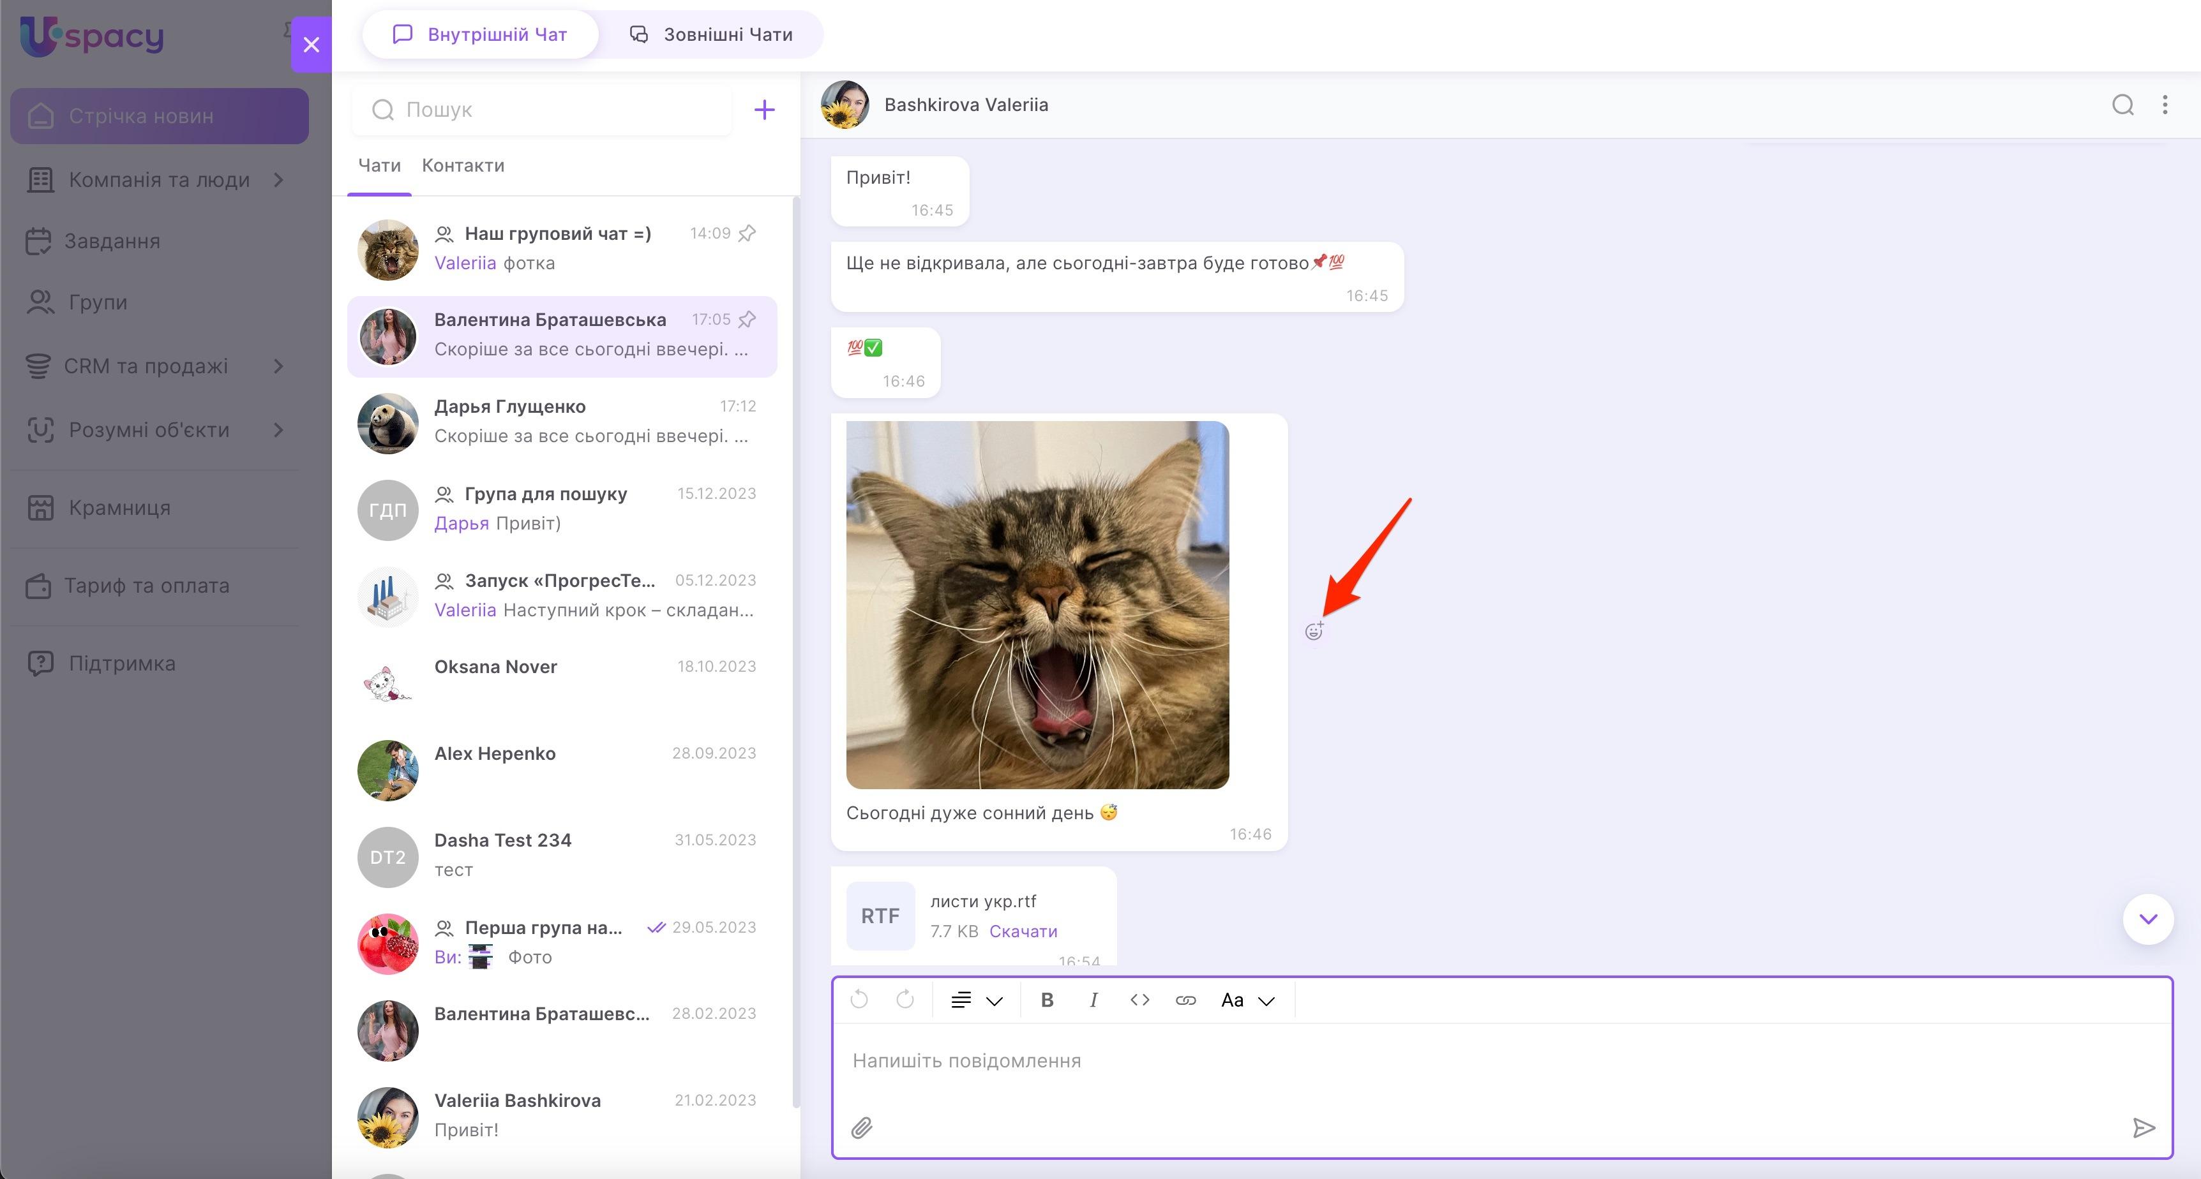Image resolution: width=2201 pixels, height=1179 pixels.
Task: Open search in conversation header
Action: pos(2122,104)
